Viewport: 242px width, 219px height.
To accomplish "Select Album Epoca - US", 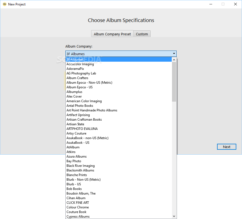I will coord(119,87).
